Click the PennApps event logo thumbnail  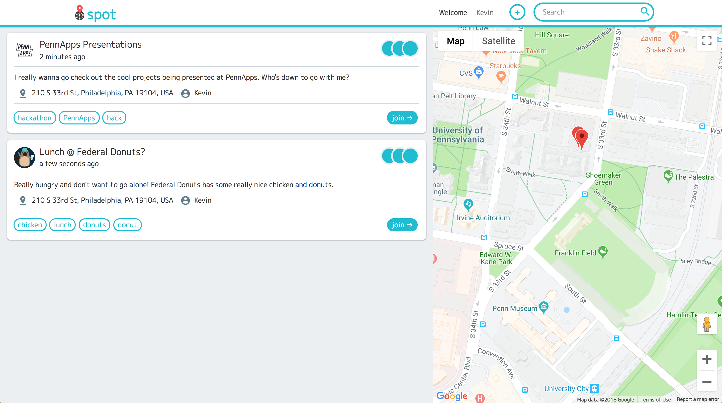[x=24, y=50]
